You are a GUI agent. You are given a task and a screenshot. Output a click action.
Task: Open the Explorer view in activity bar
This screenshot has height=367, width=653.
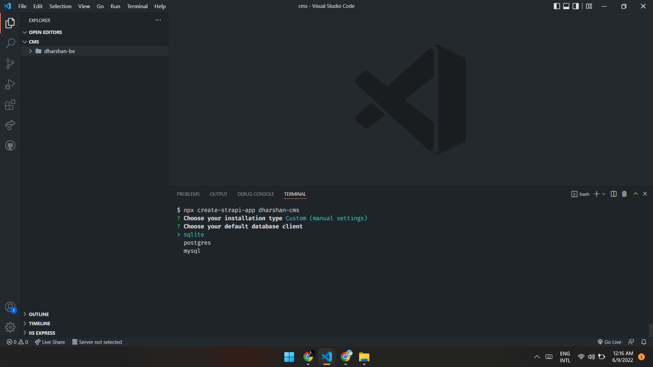[x=10, y=23]
